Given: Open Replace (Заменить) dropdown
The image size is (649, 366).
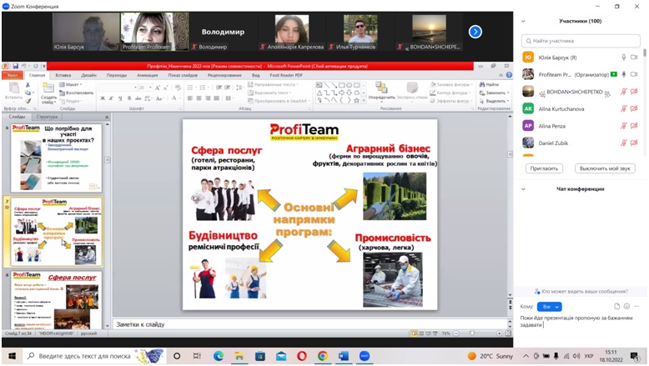Looking at the screenshot, I should [x=494, y=93].
